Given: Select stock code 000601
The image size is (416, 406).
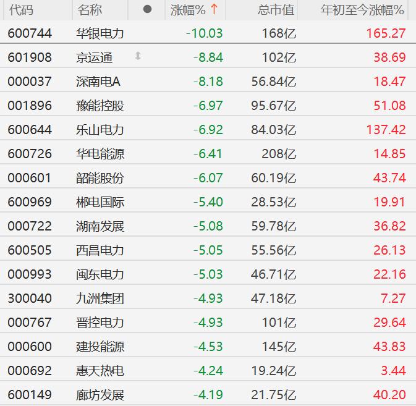Looking at the screenshot, I should pos(29,178).
